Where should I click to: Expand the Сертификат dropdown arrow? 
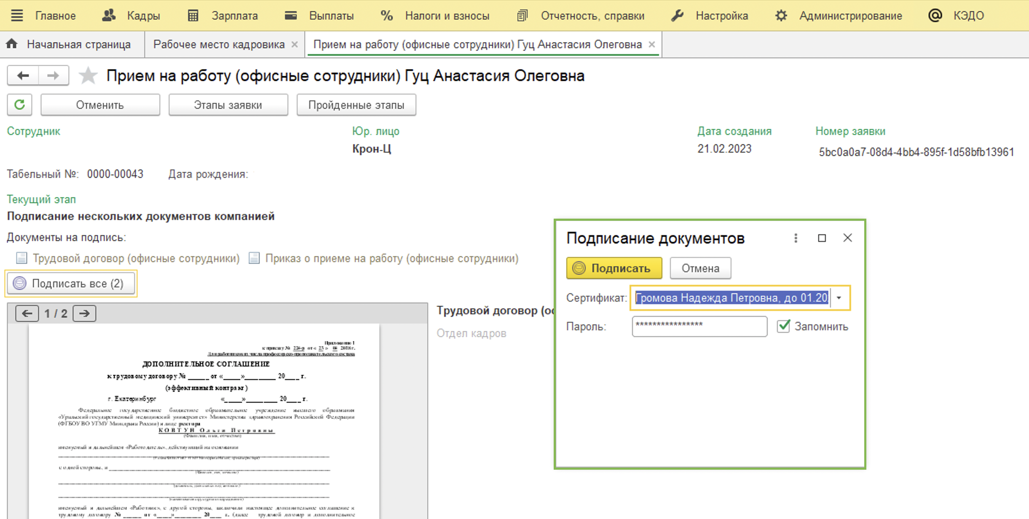839,298
